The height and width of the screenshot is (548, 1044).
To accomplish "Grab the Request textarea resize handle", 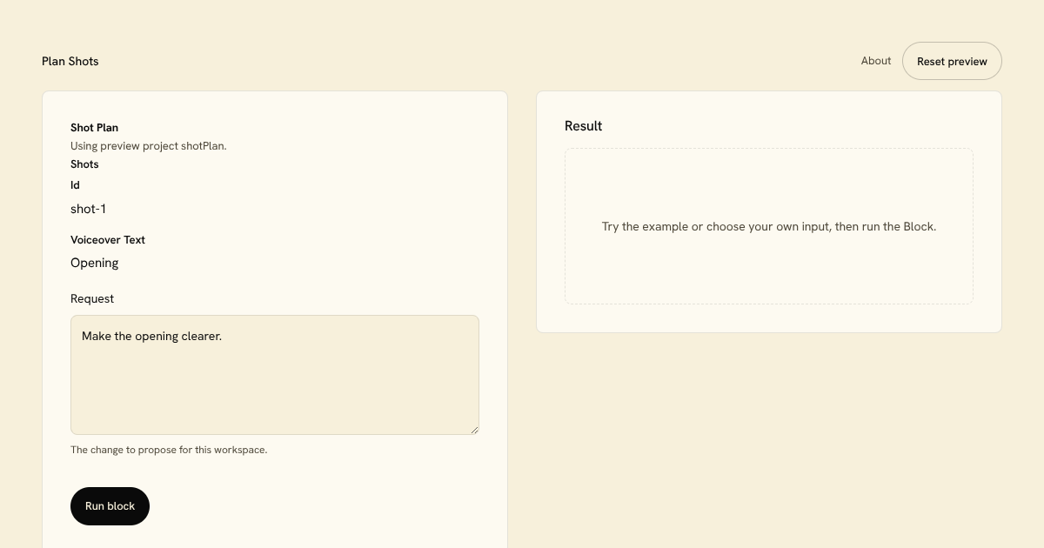I will click(x=473, y=429).
